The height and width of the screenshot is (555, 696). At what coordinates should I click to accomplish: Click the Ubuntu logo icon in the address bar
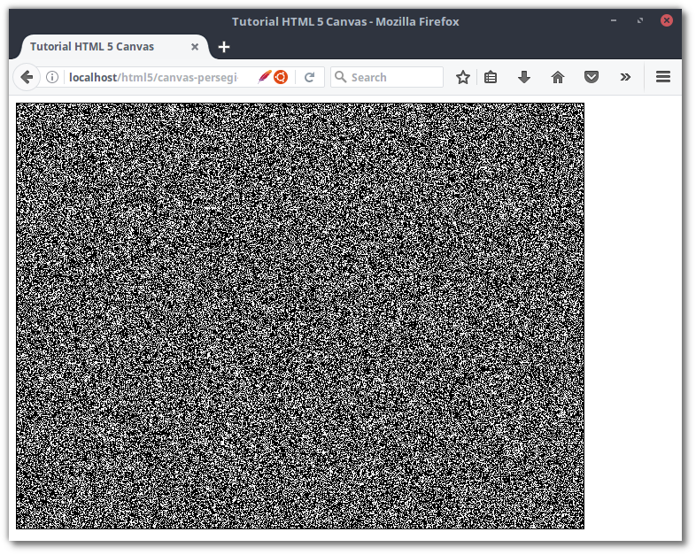[x=281, y=78]
